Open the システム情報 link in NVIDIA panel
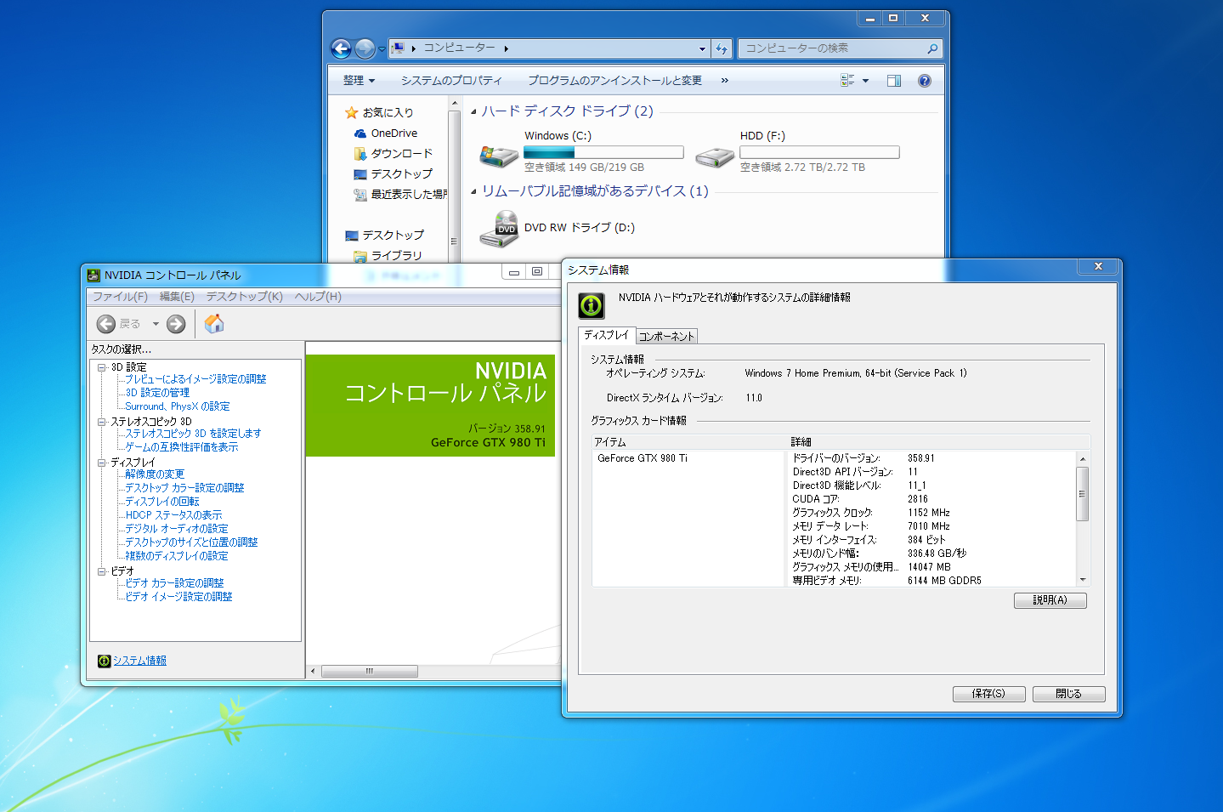1223x812 pixels. pyautogui.click(x=139, y=661)
